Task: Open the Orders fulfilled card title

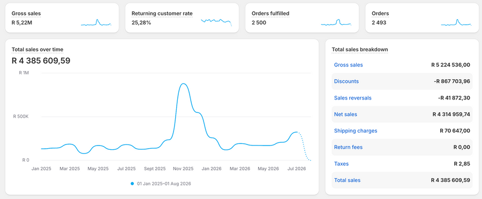Action: [x=270, y=13]
